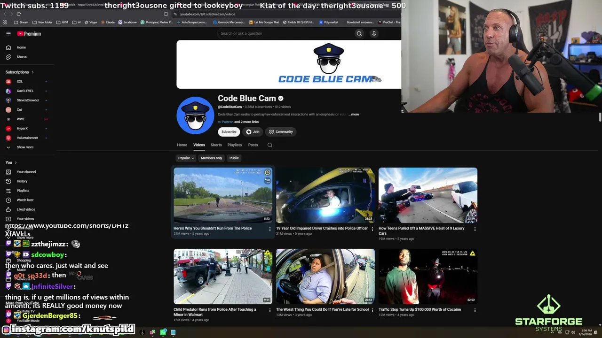Join the Code Blue Cam membership

pos(253,132)
